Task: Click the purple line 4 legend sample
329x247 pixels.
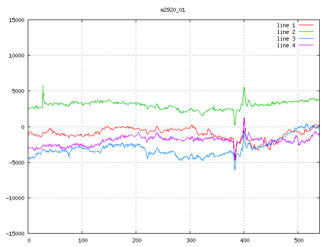Action: [306, 45]
